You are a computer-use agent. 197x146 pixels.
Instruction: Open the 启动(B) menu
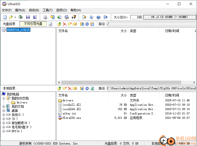(34, 10)
